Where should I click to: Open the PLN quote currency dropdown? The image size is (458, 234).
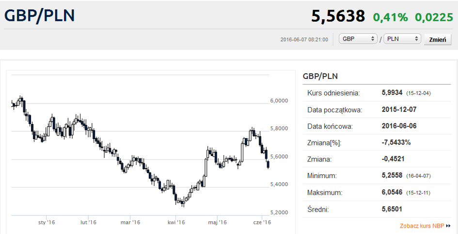tap(402, 39)
